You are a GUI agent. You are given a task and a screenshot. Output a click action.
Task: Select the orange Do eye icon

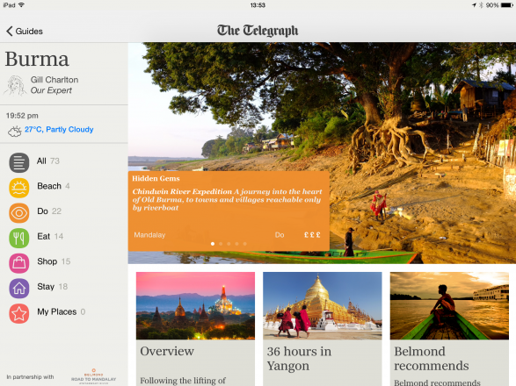[19, 213]
